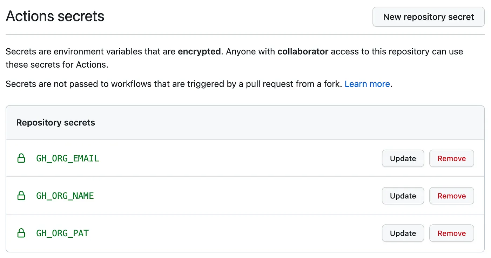Click the text 'these secrets for Actions'
This screenshot has width=491, height=258.
(57, 65)
